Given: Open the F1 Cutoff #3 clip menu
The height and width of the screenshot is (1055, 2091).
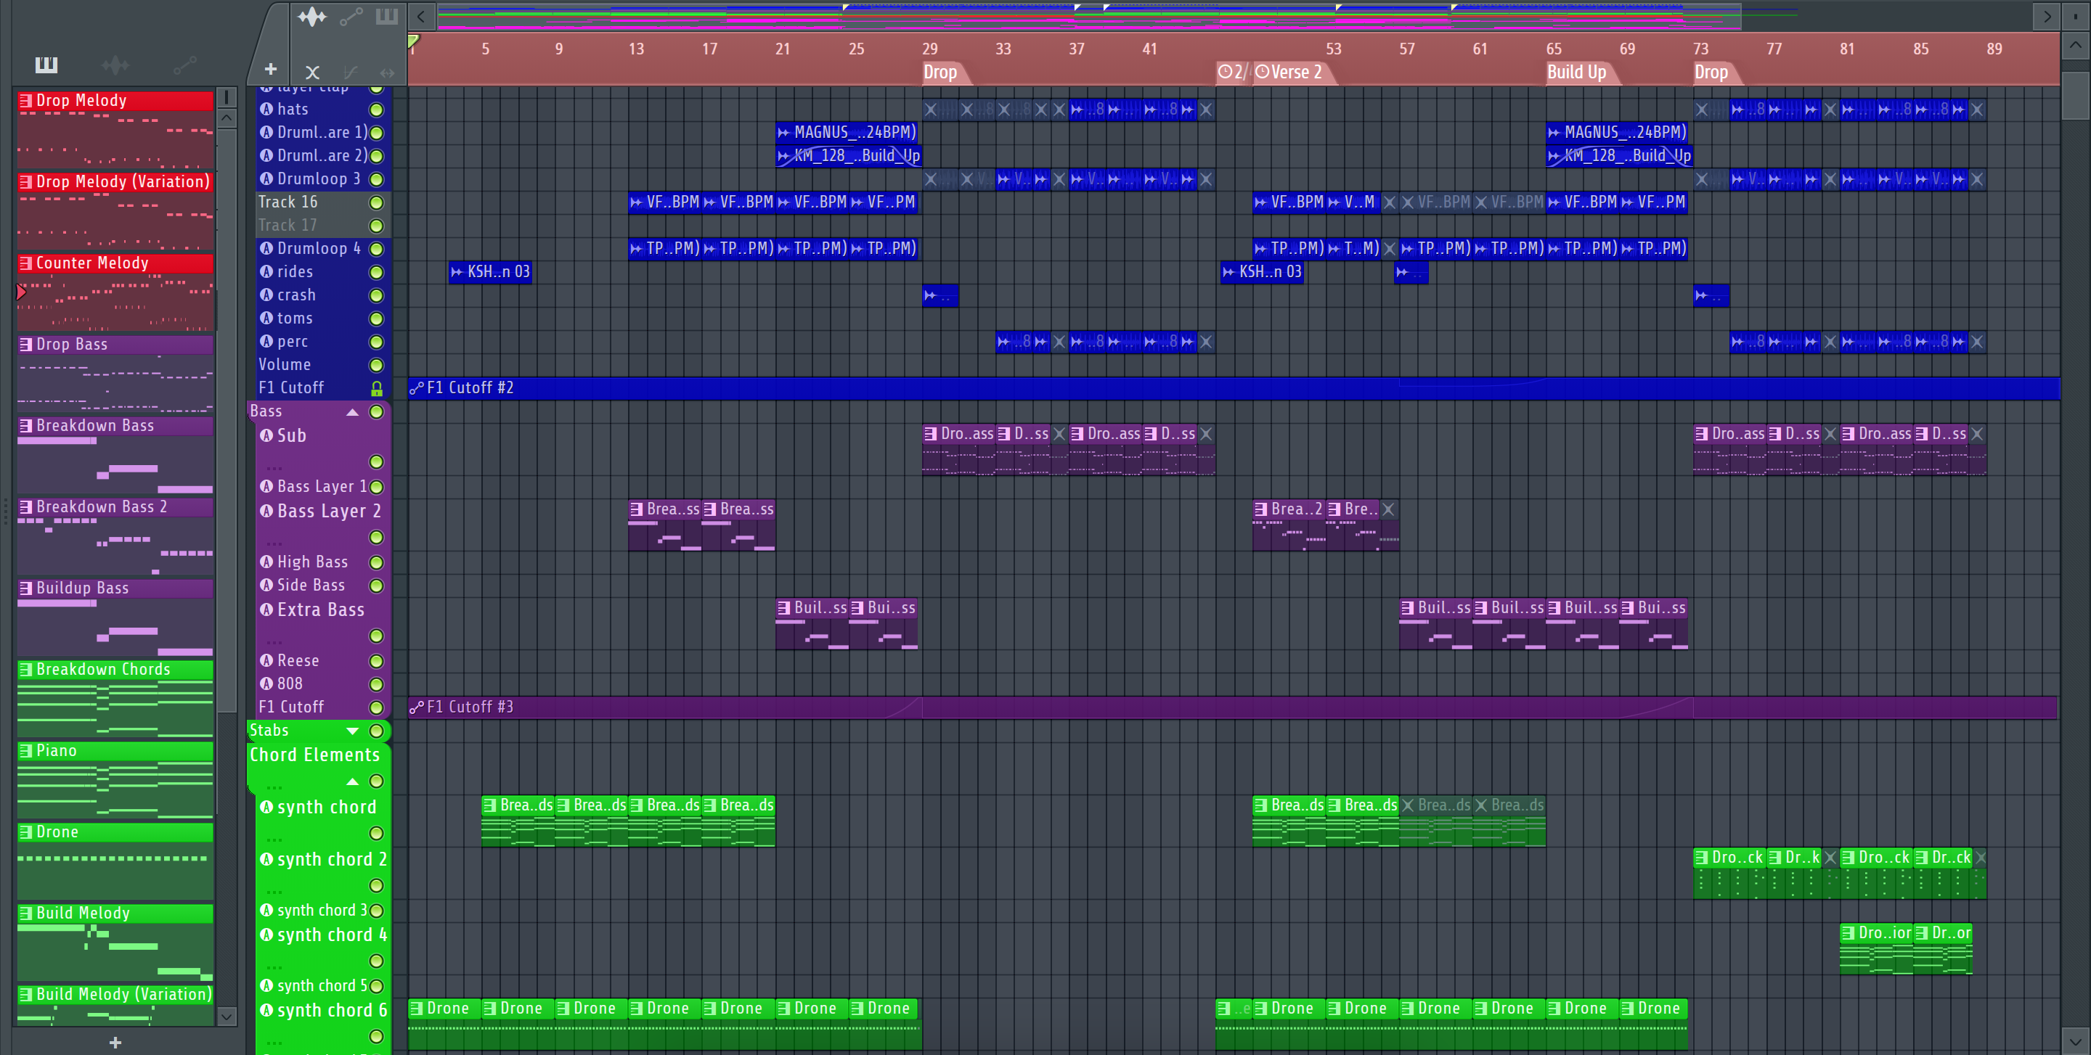Looking at the screenshot, I should coord(417,707).
